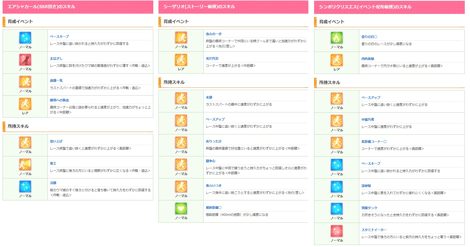Click description 曇りの日のレースが少し得意になる

tap(387, 44)
